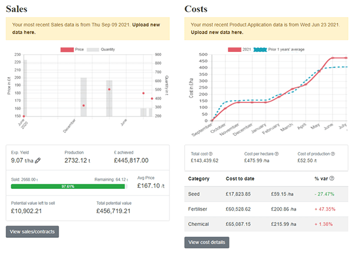Screen dimensions: 354x259
Task: Click the £59.15 /ha value
Action: [282, 194]
